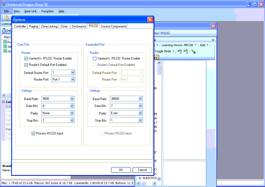Open Expanded Port Data Bits dropdown

click(140, 106)
